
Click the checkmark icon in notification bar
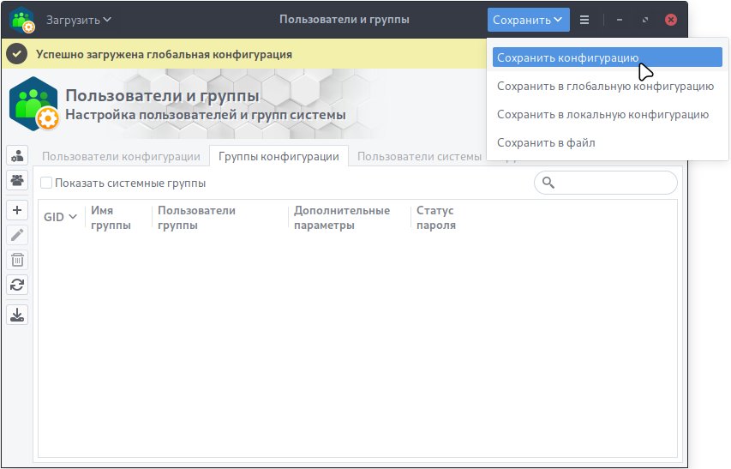click(x=17, y=54)
